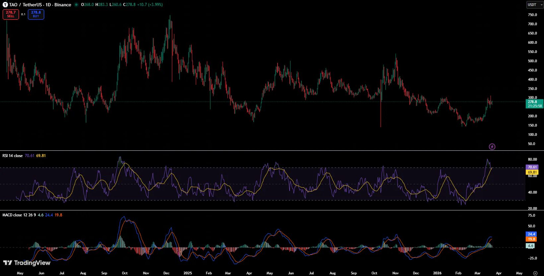Click the green market status dot
This screenshot has width=544, height=276.
(76, 5)
